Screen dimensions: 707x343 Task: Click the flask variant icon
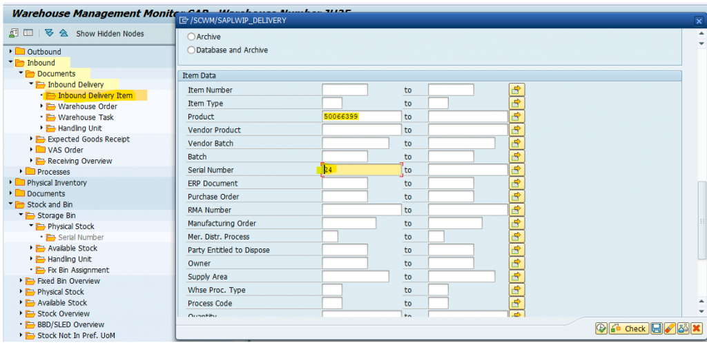coord(683,329)
